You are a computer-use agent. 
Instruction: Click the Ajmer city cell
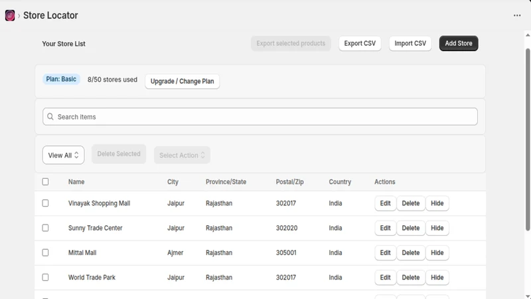point(175,252)
